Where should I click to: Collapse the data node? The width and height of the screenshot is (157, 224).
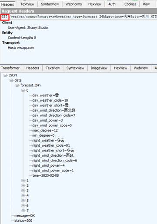click(x=11, y=80)
